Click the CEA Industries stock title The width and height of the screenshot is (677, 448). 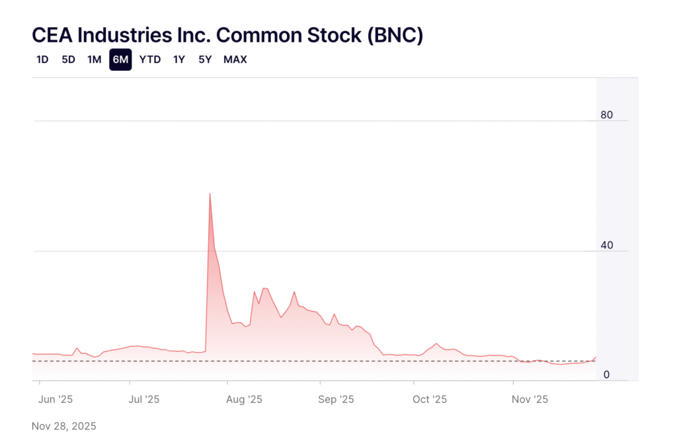pyautogui.click(x=227, y=35)
